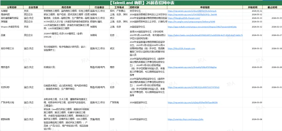This screenshot has height=131, width=282.
Task: Select the 郑州、广东佛山 location cell
Action: (119, 11)
